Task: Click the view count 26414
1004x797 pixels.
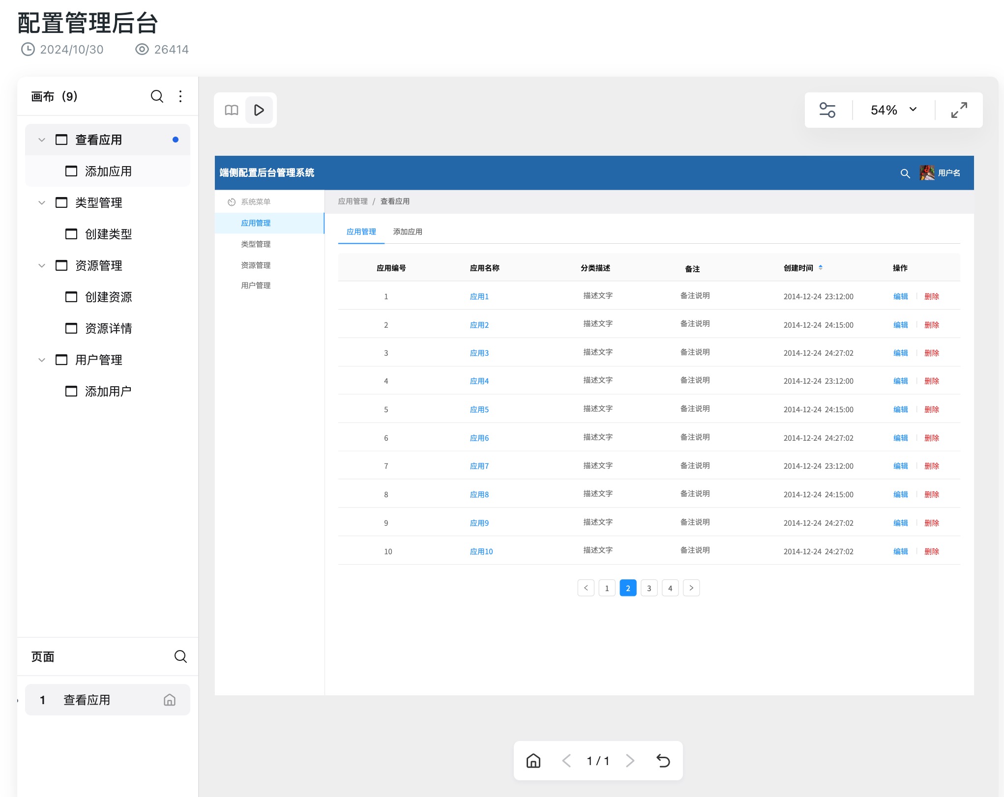Action: [171, 50]
